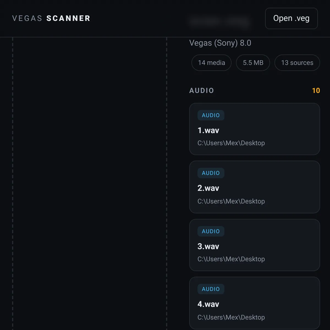
Task: Click the AUDIO section heading
Action: [x=202, y=90]
